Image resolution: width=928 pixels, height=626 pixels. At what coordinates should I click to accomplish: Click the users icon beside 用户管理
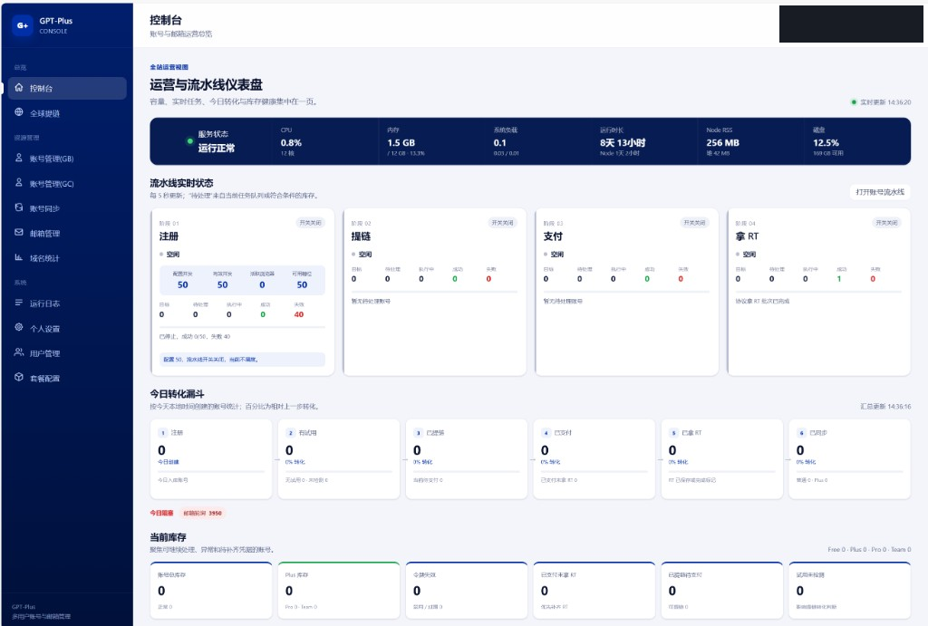tap(19, 352)
